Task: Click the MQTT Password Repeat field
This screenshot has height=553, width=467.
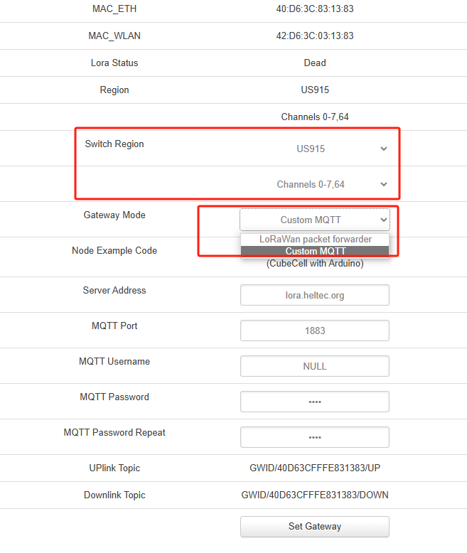Action: 314,437
